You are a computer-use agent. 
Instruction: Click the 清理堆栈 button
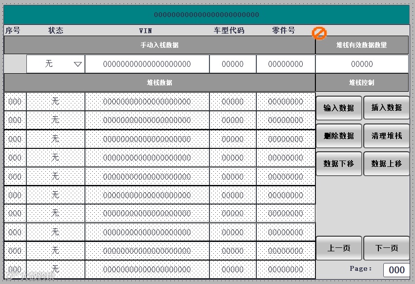point(386,136)
